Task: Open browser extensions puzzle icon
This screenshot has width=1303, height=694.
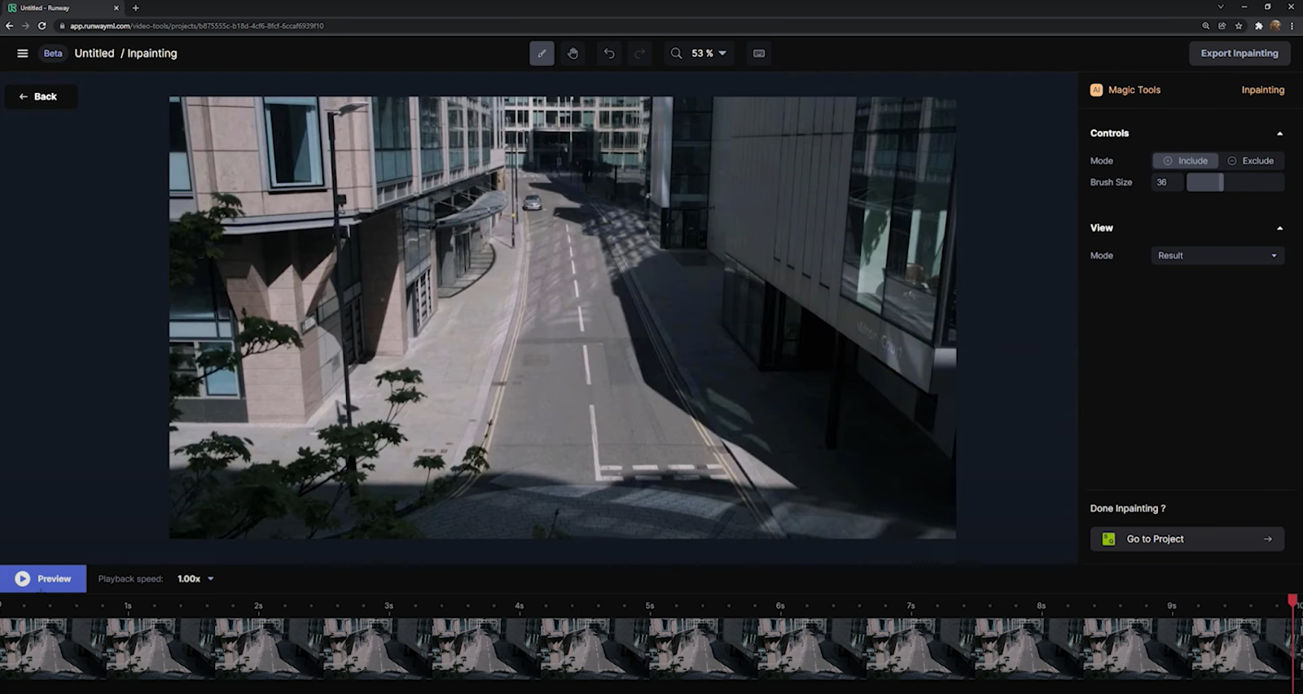Action: pos(1258,26)
